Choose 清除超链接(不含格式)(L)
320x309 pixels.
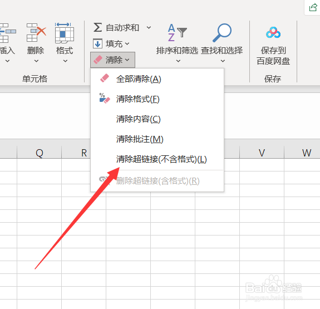(x=157, y=159)
